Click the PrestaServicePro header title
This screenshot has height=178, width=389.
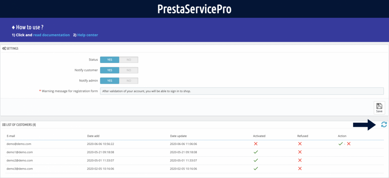(194, 9)
